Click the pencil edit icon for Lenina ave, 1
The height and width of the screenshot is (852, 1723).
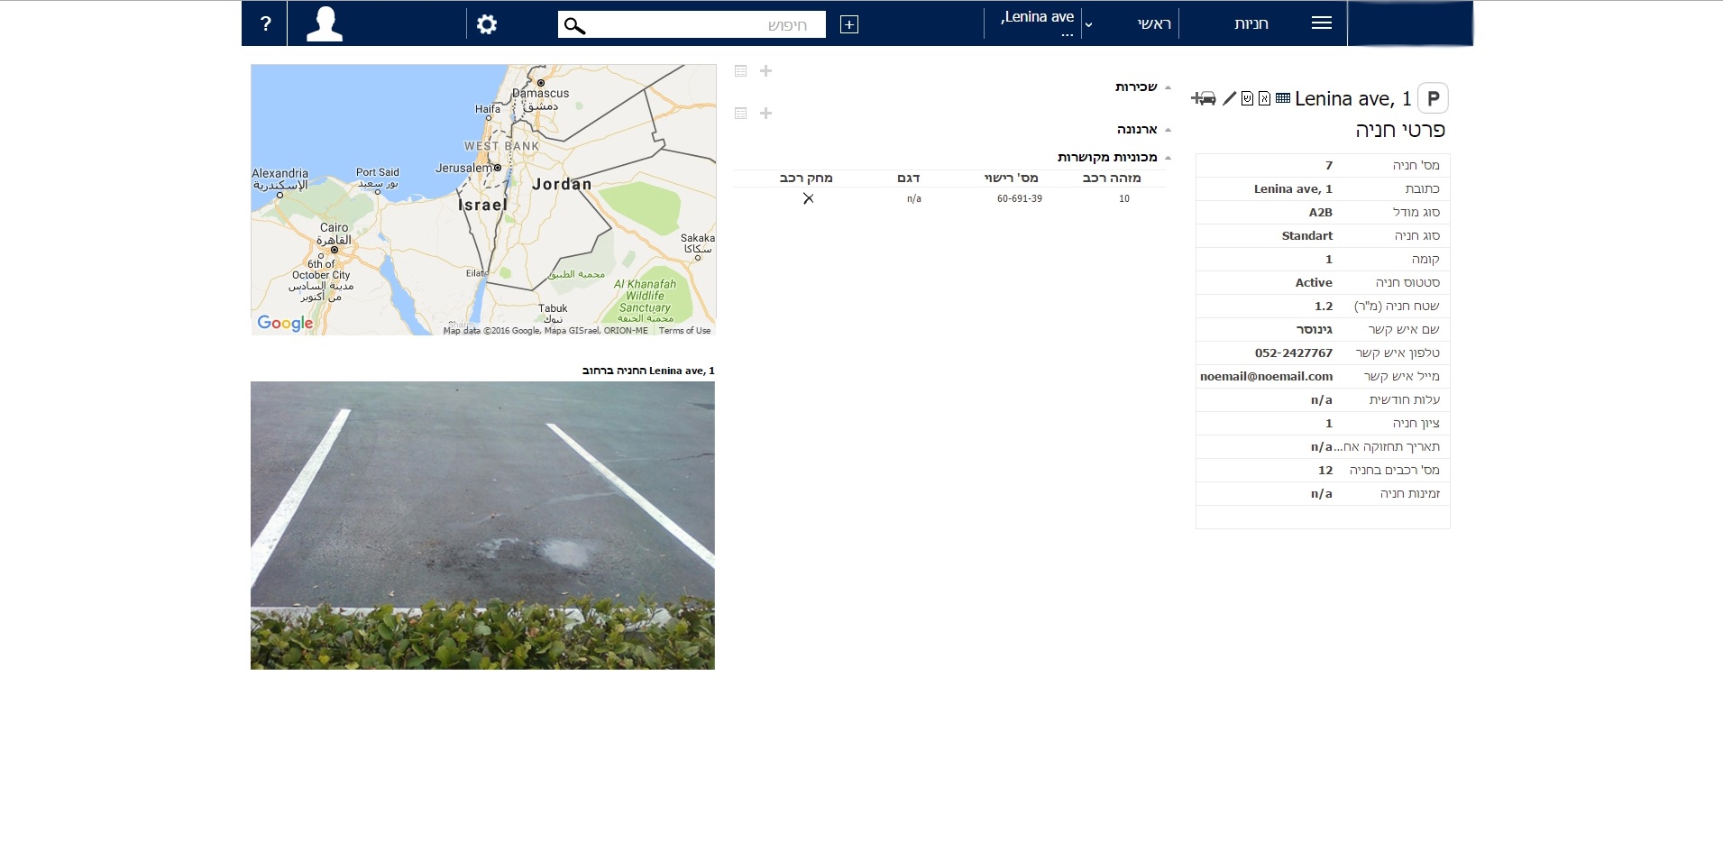[1229, 98]
